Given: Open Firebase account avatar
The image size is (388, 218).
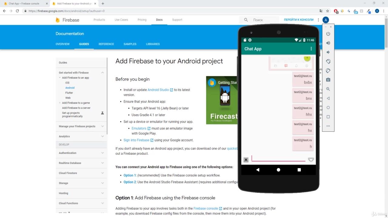Looking at the screenshot, I should click(326, 20).
